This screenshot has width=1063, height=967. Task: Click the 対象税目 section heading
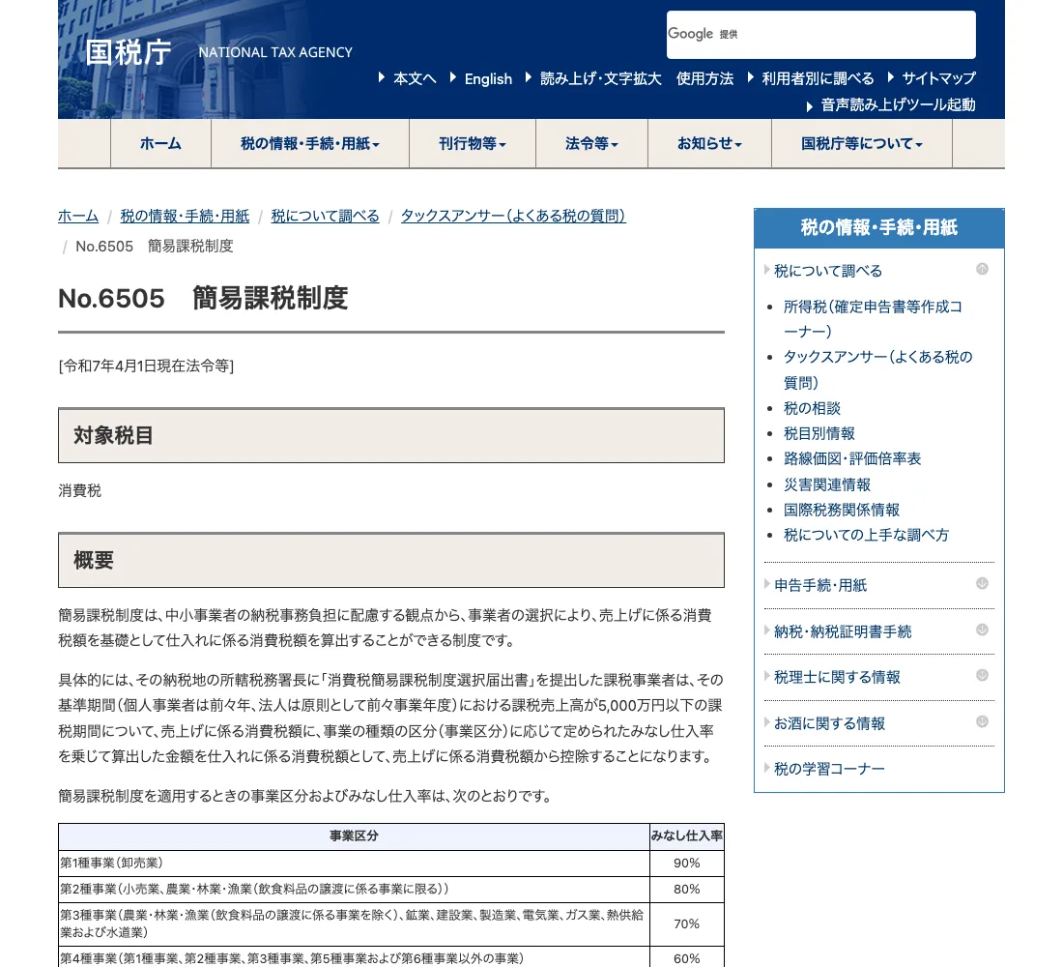coord(391,436)
